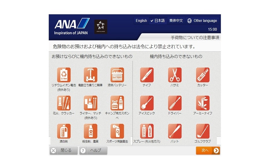Click the 液体バッテリー label
269x166 pixels.
[117, 85]
